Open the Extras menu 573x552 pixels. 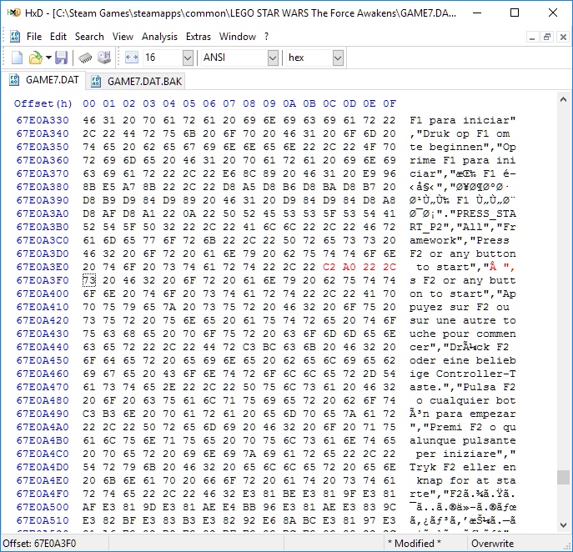click(198, 37)
